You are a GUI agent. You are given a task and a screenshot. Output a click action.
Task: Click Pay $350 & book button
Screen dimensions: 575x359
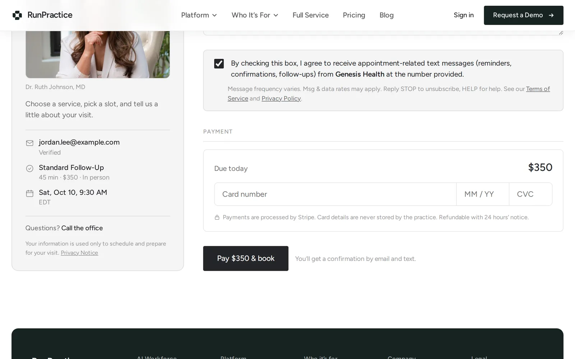click(246, 258)
